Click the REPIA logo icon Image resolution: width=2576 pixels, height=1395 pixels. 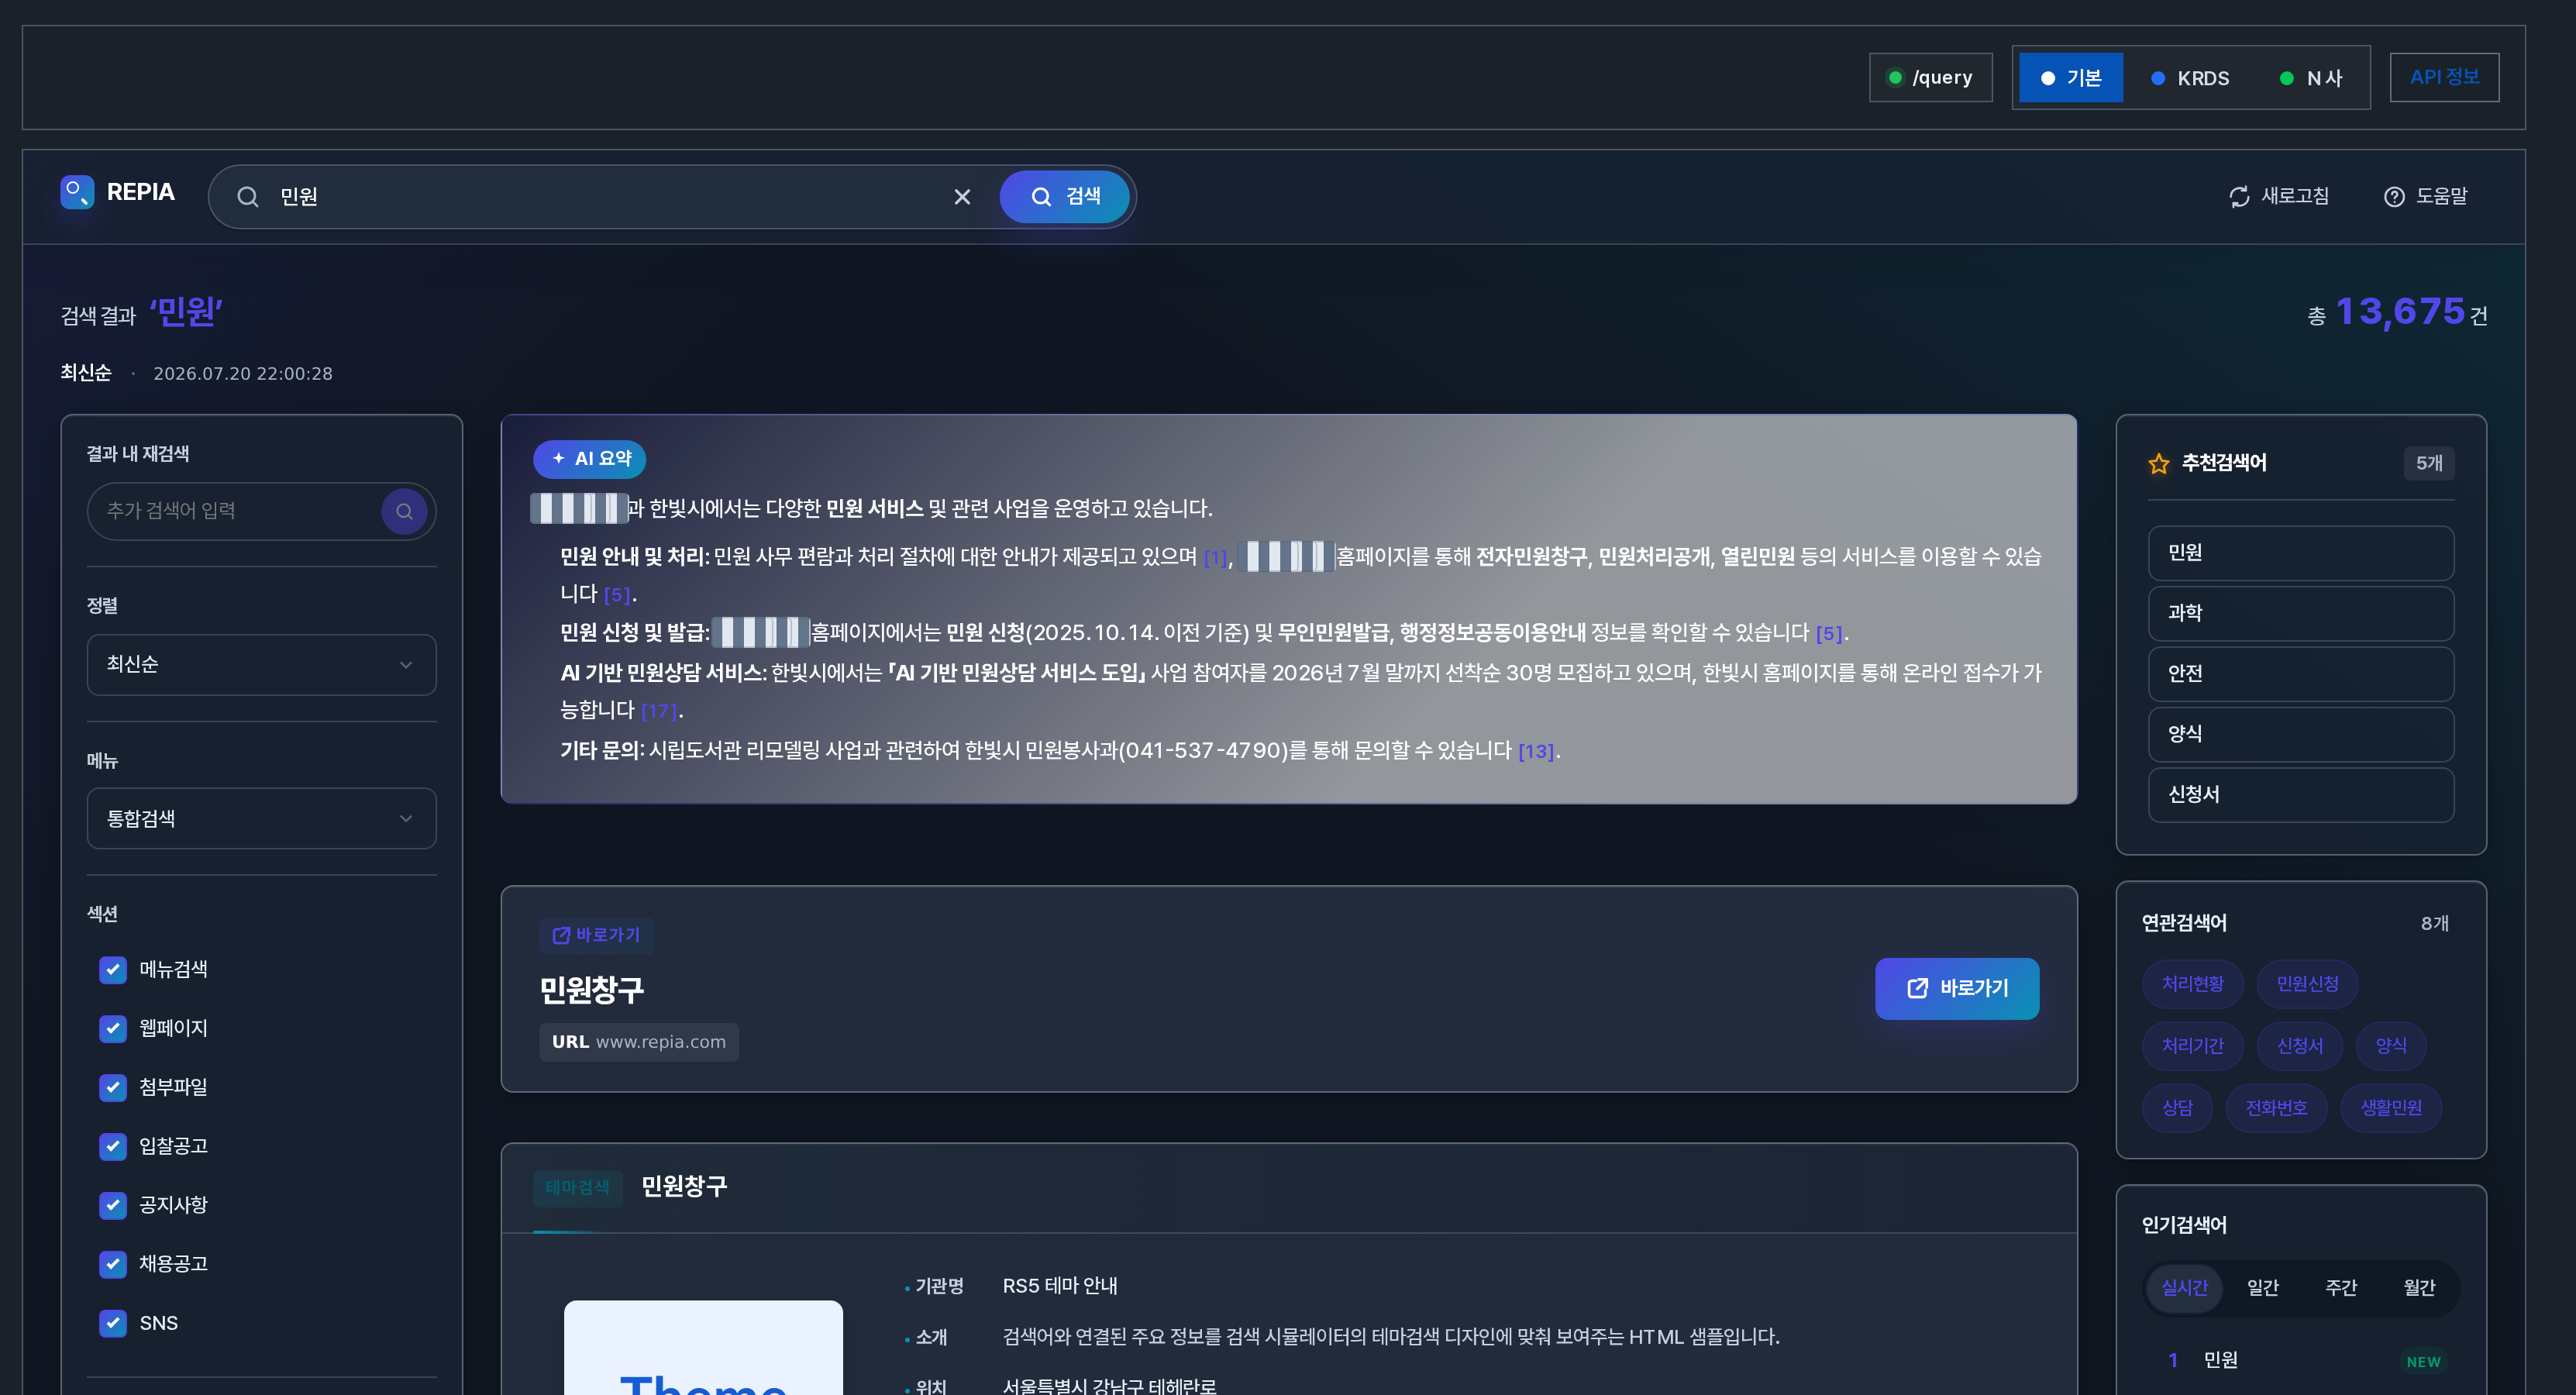[x=77, y=192]
